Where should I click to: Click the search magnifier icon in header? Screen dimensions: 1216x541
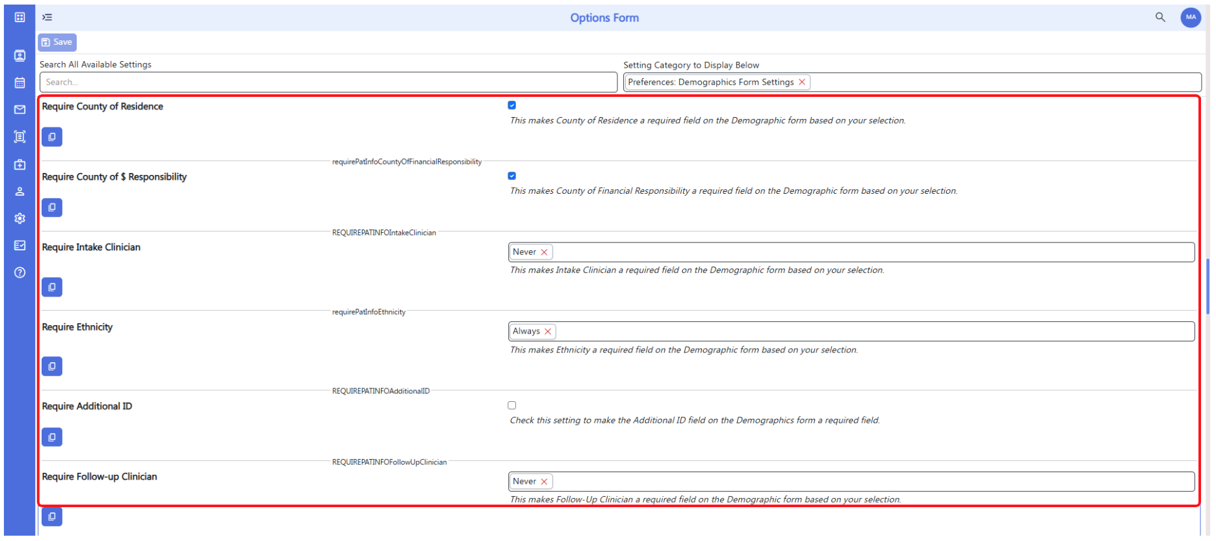coord(1160,18)
